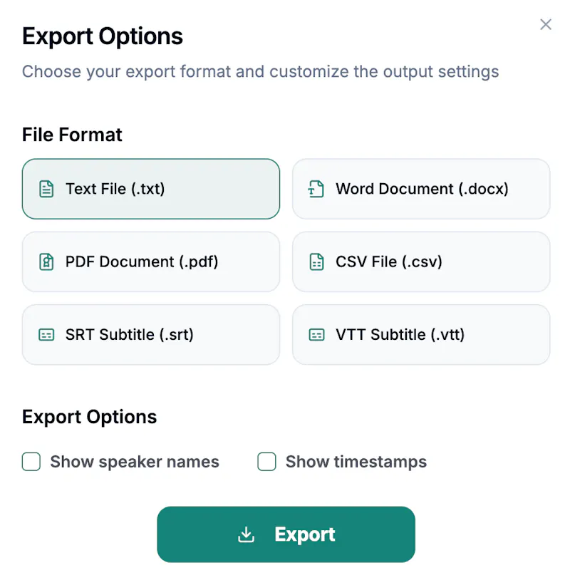Screen dimensions: 570x585
Task: Click the PDF document icon
Action: pos(46,262)
